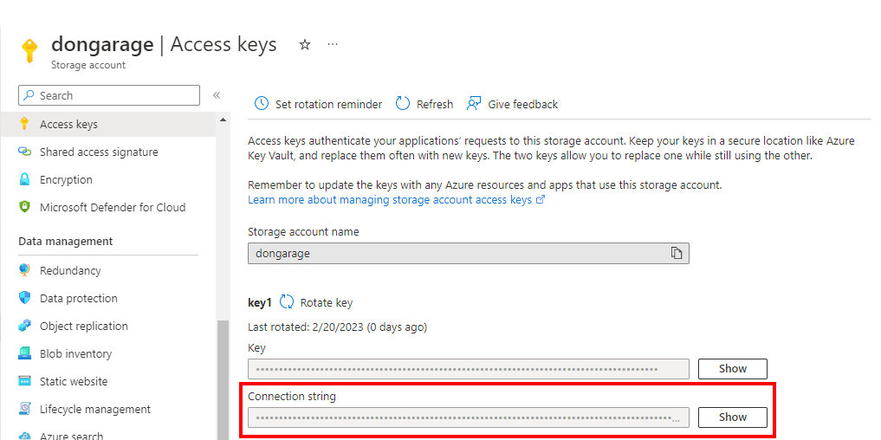Click the Give feedback person icon
Image resolution: width=881 pixels, height=440 pixels.
click(474, 103)
